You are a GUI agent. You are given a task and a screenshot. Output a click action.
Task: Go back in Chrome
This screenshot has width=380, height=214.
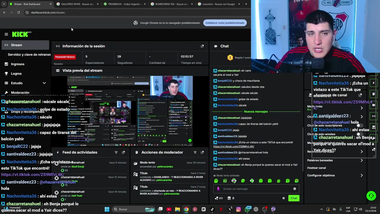click(4, 12)
